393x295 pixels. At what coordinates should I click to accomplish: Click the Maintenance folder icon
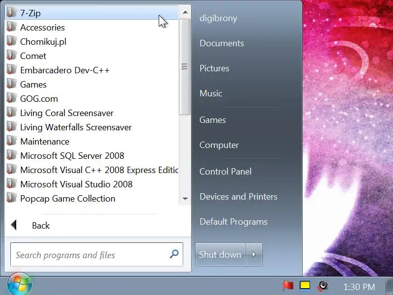point(11,141)
